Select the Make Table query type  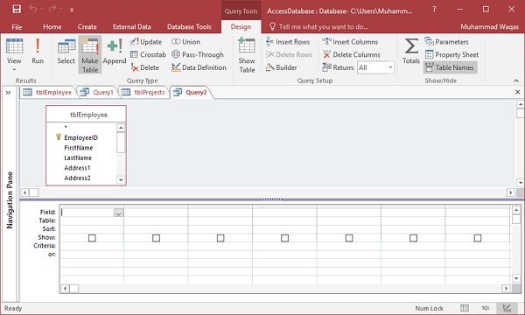[90, 55]
